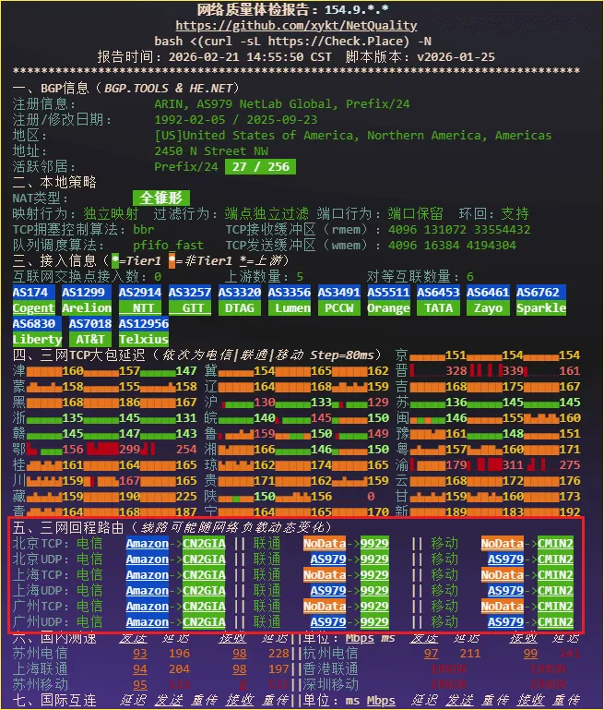Viewport: 604px width, 710px height.
Task: Click the 广州UDP 移动 AS979 link
Action: tap(505, 621)
